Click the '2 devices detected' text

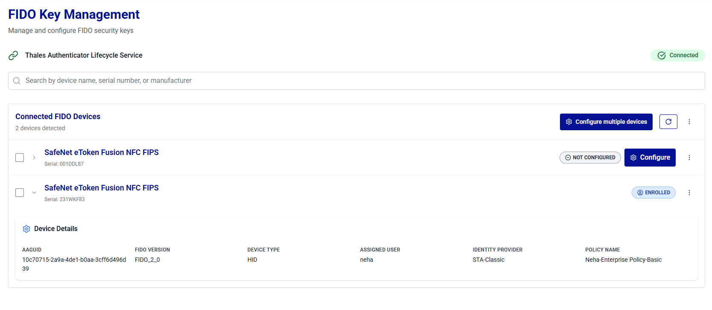coord(40,128)
